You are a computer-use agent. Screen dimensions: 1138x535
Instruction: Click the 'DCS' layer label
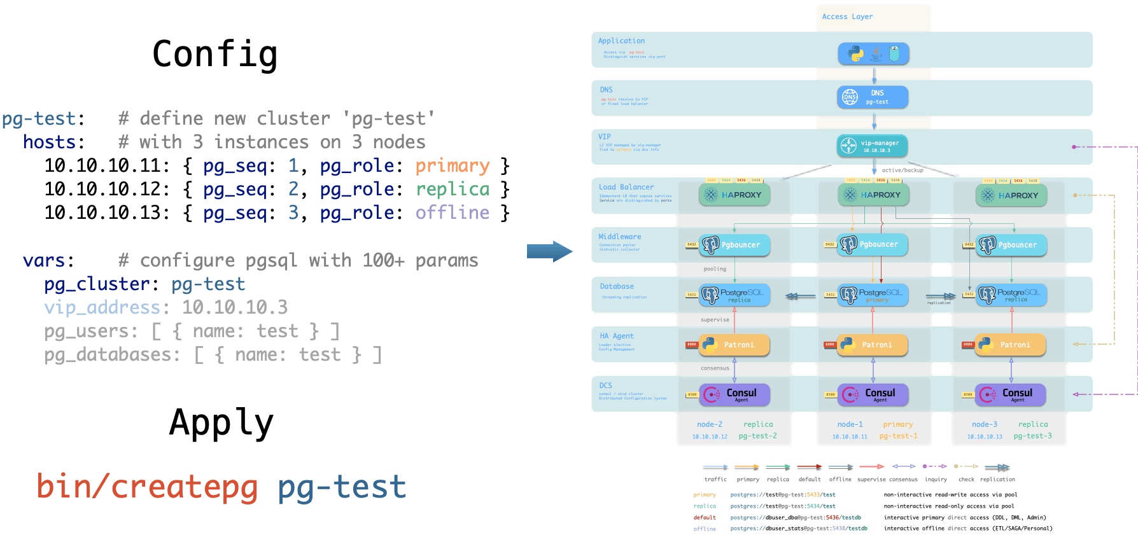click(605, 386)
